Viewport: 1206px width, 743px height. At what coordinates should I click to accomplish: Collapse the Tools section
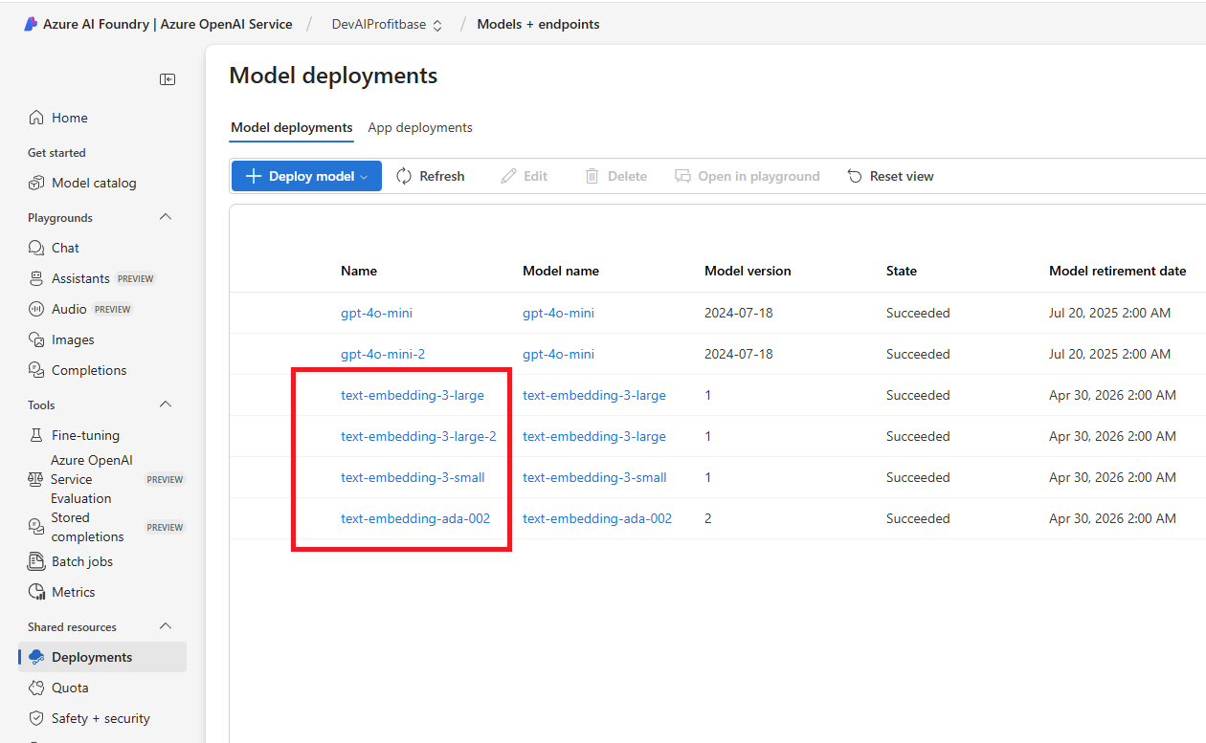coord(165,404)
